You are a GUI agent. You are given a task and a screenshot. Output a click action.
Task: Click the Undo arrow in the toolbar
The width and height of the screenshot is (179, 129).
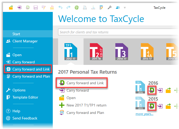click(x=60, y=7)
